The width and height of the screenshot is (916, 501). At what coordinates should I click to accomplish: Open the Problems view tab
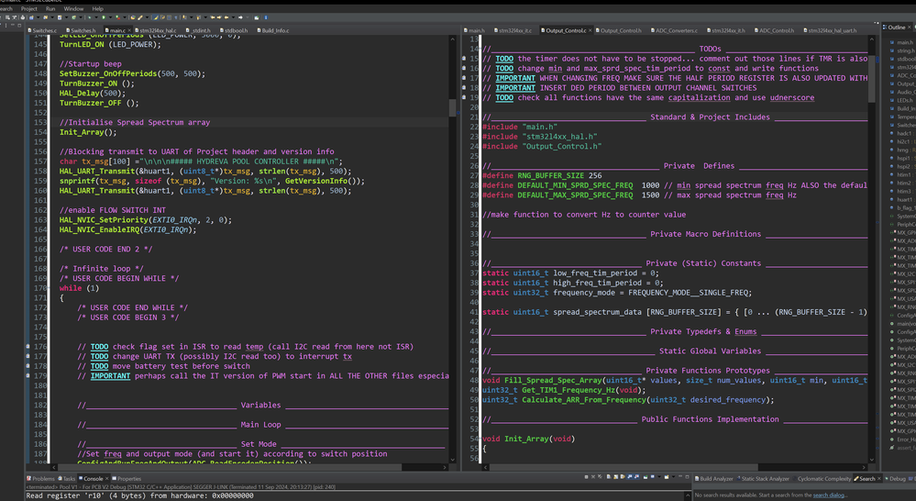pyautogui.click(x=43, y=478)
